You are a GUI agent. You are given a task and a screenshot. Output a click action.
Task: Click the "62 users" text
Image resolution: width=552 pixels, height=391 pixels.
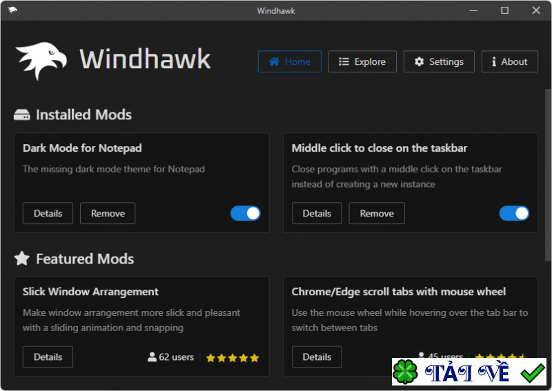click(177, 357)
